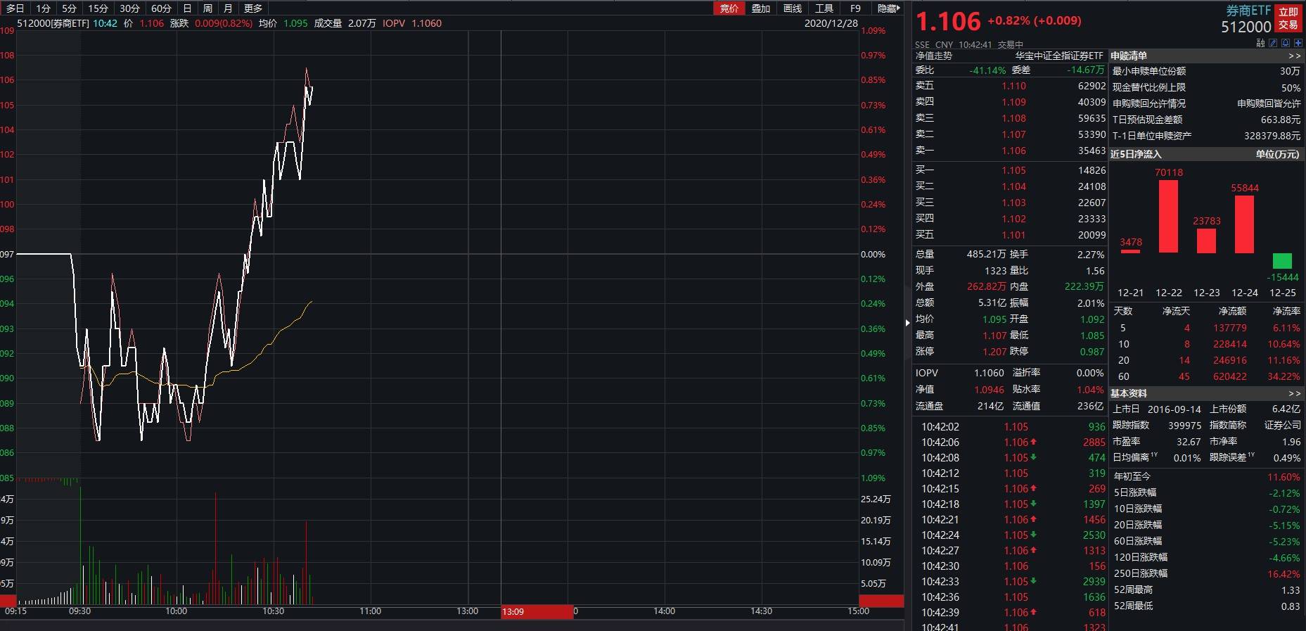
Task: Click the bell alert icon
Action: tap(1286, 43)
